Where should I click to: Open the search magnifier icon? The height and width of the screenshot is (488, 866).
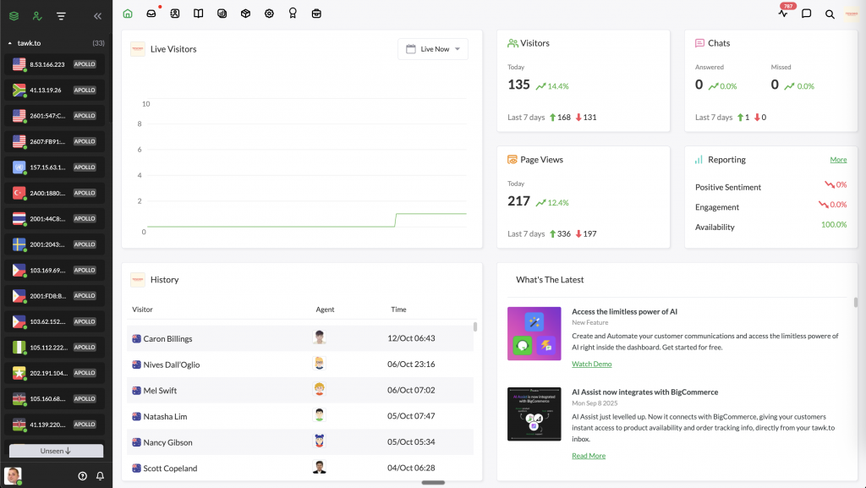click(x=830, y=14)
